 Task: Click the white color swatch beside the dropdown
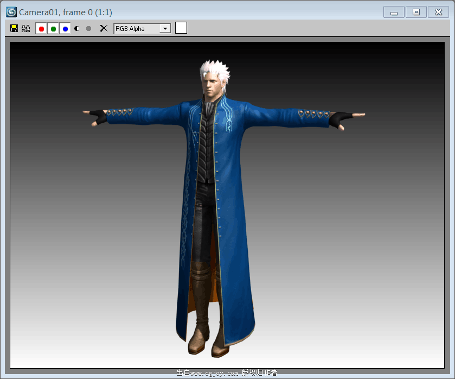click(x=181, y=28)
